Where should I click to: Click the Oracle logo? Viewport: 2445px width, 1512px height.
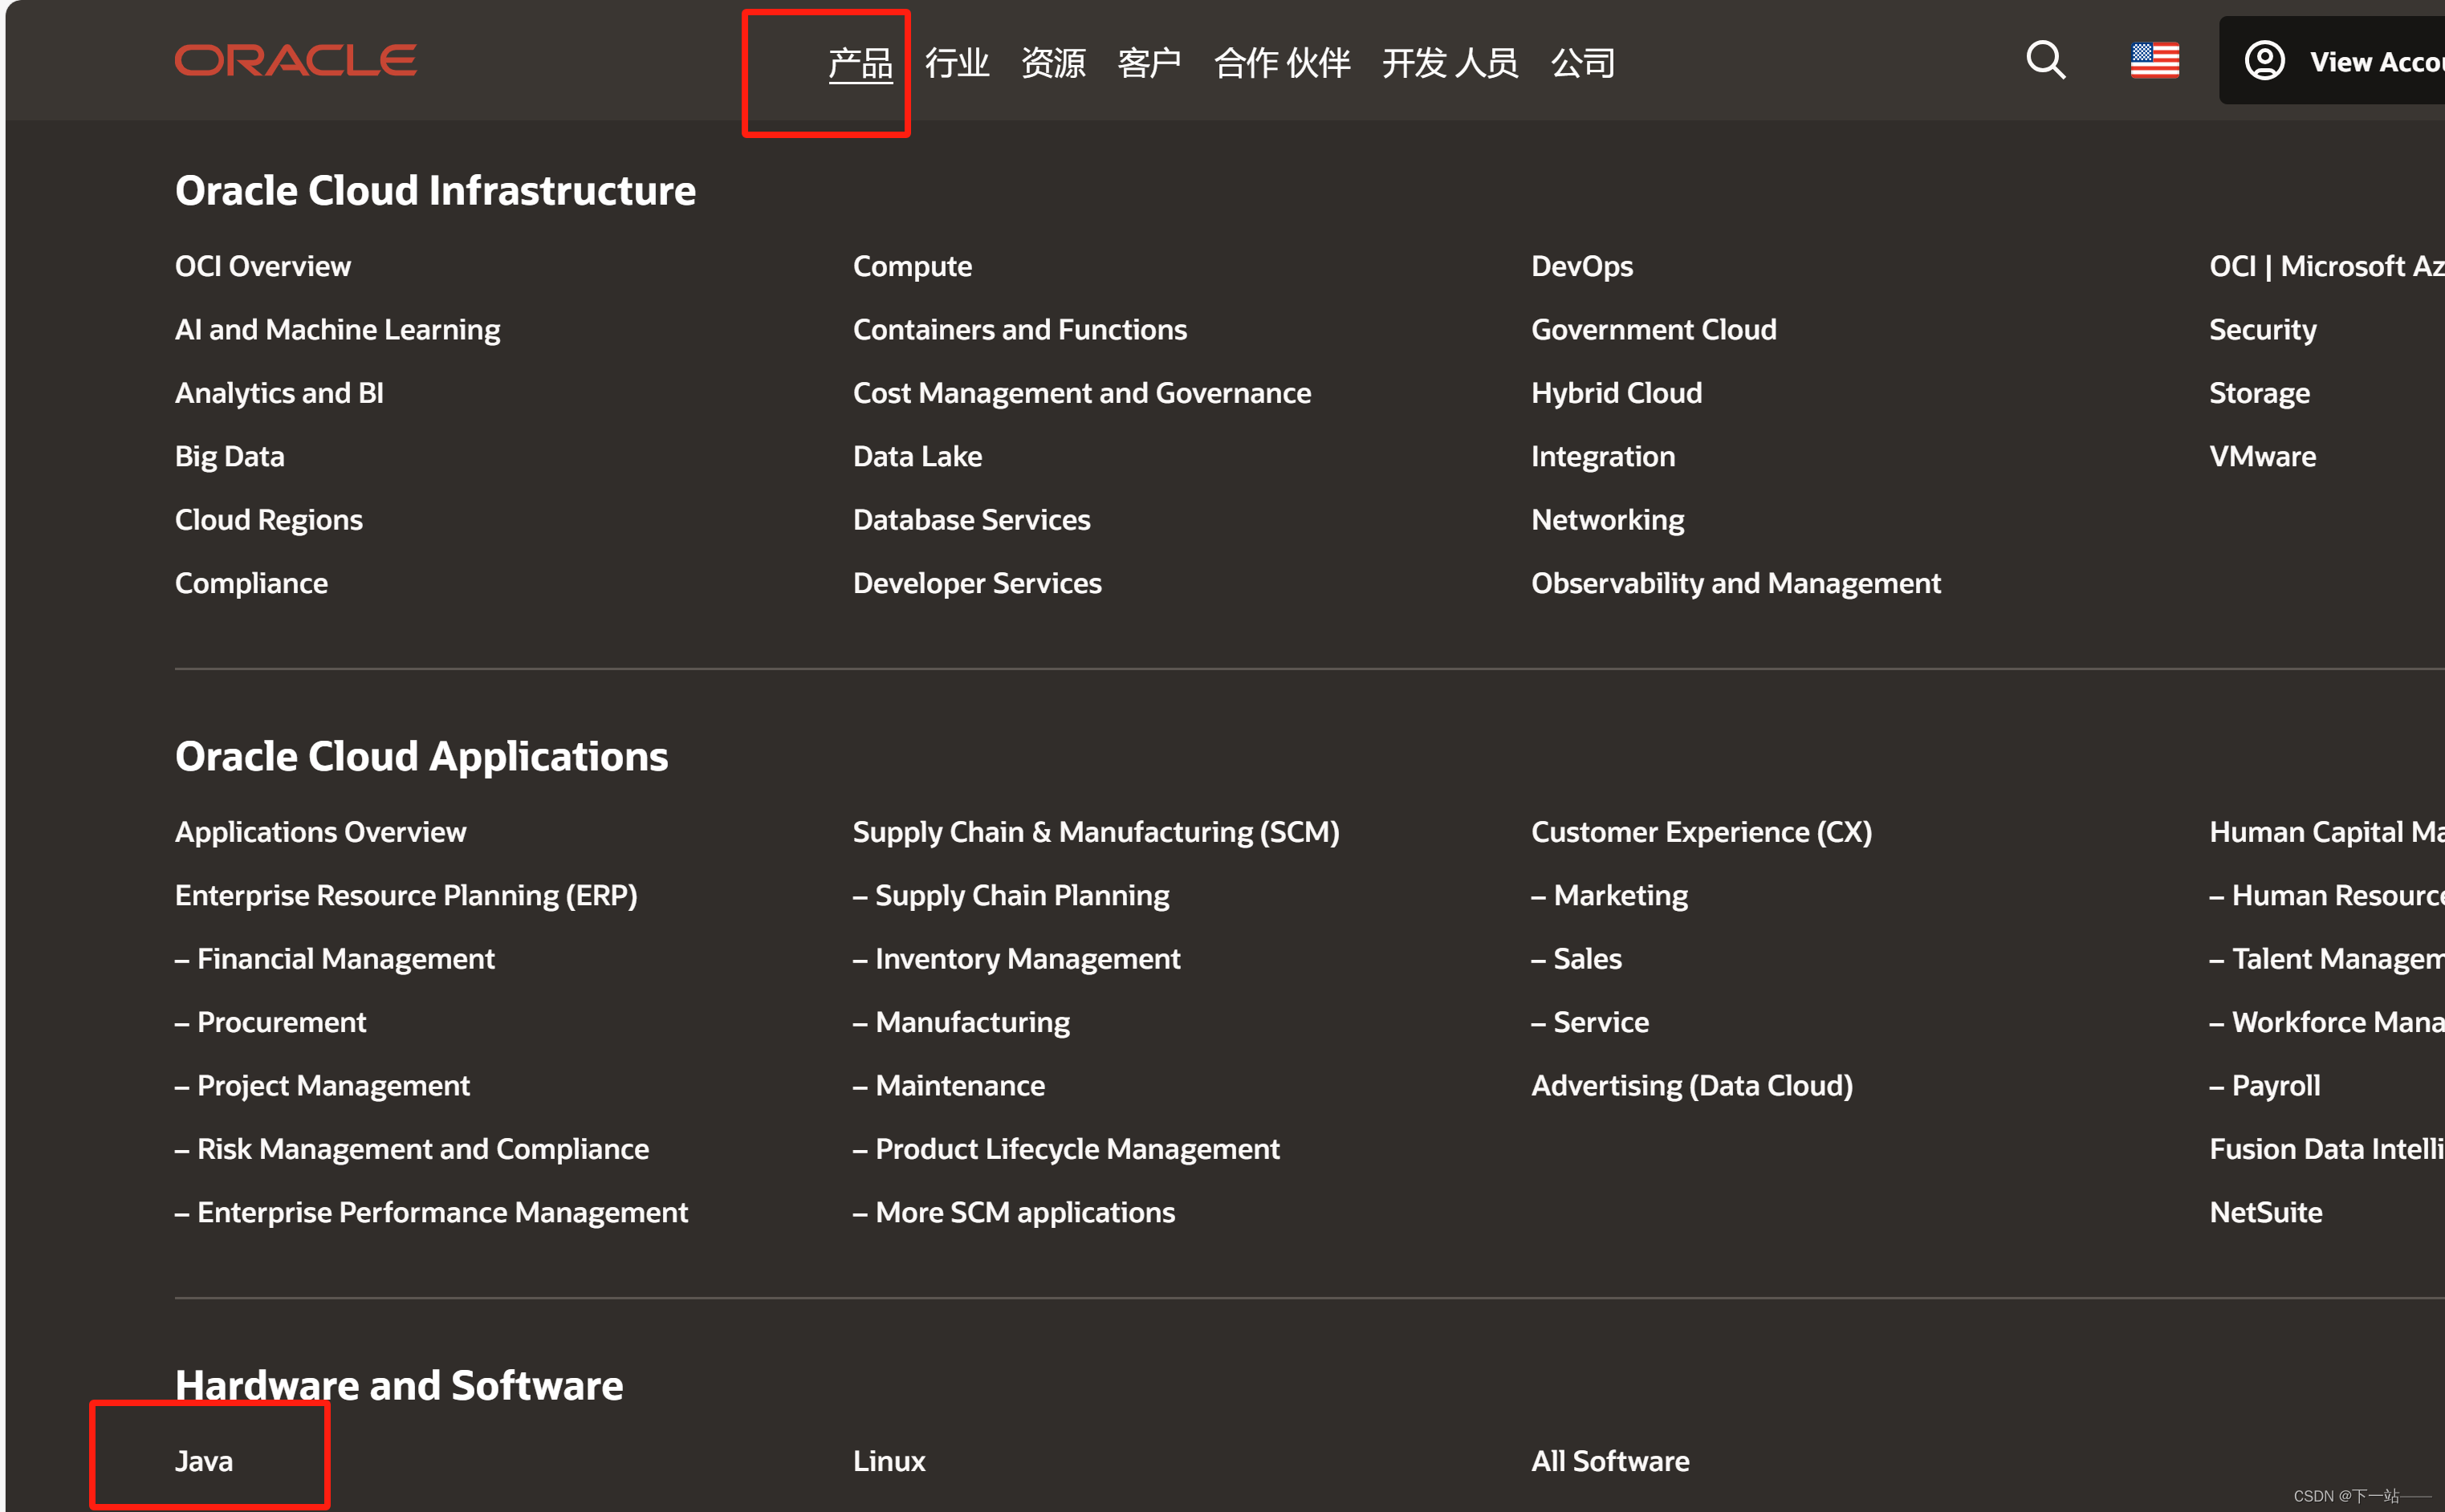pyautogui.click(x=295, y=61)
